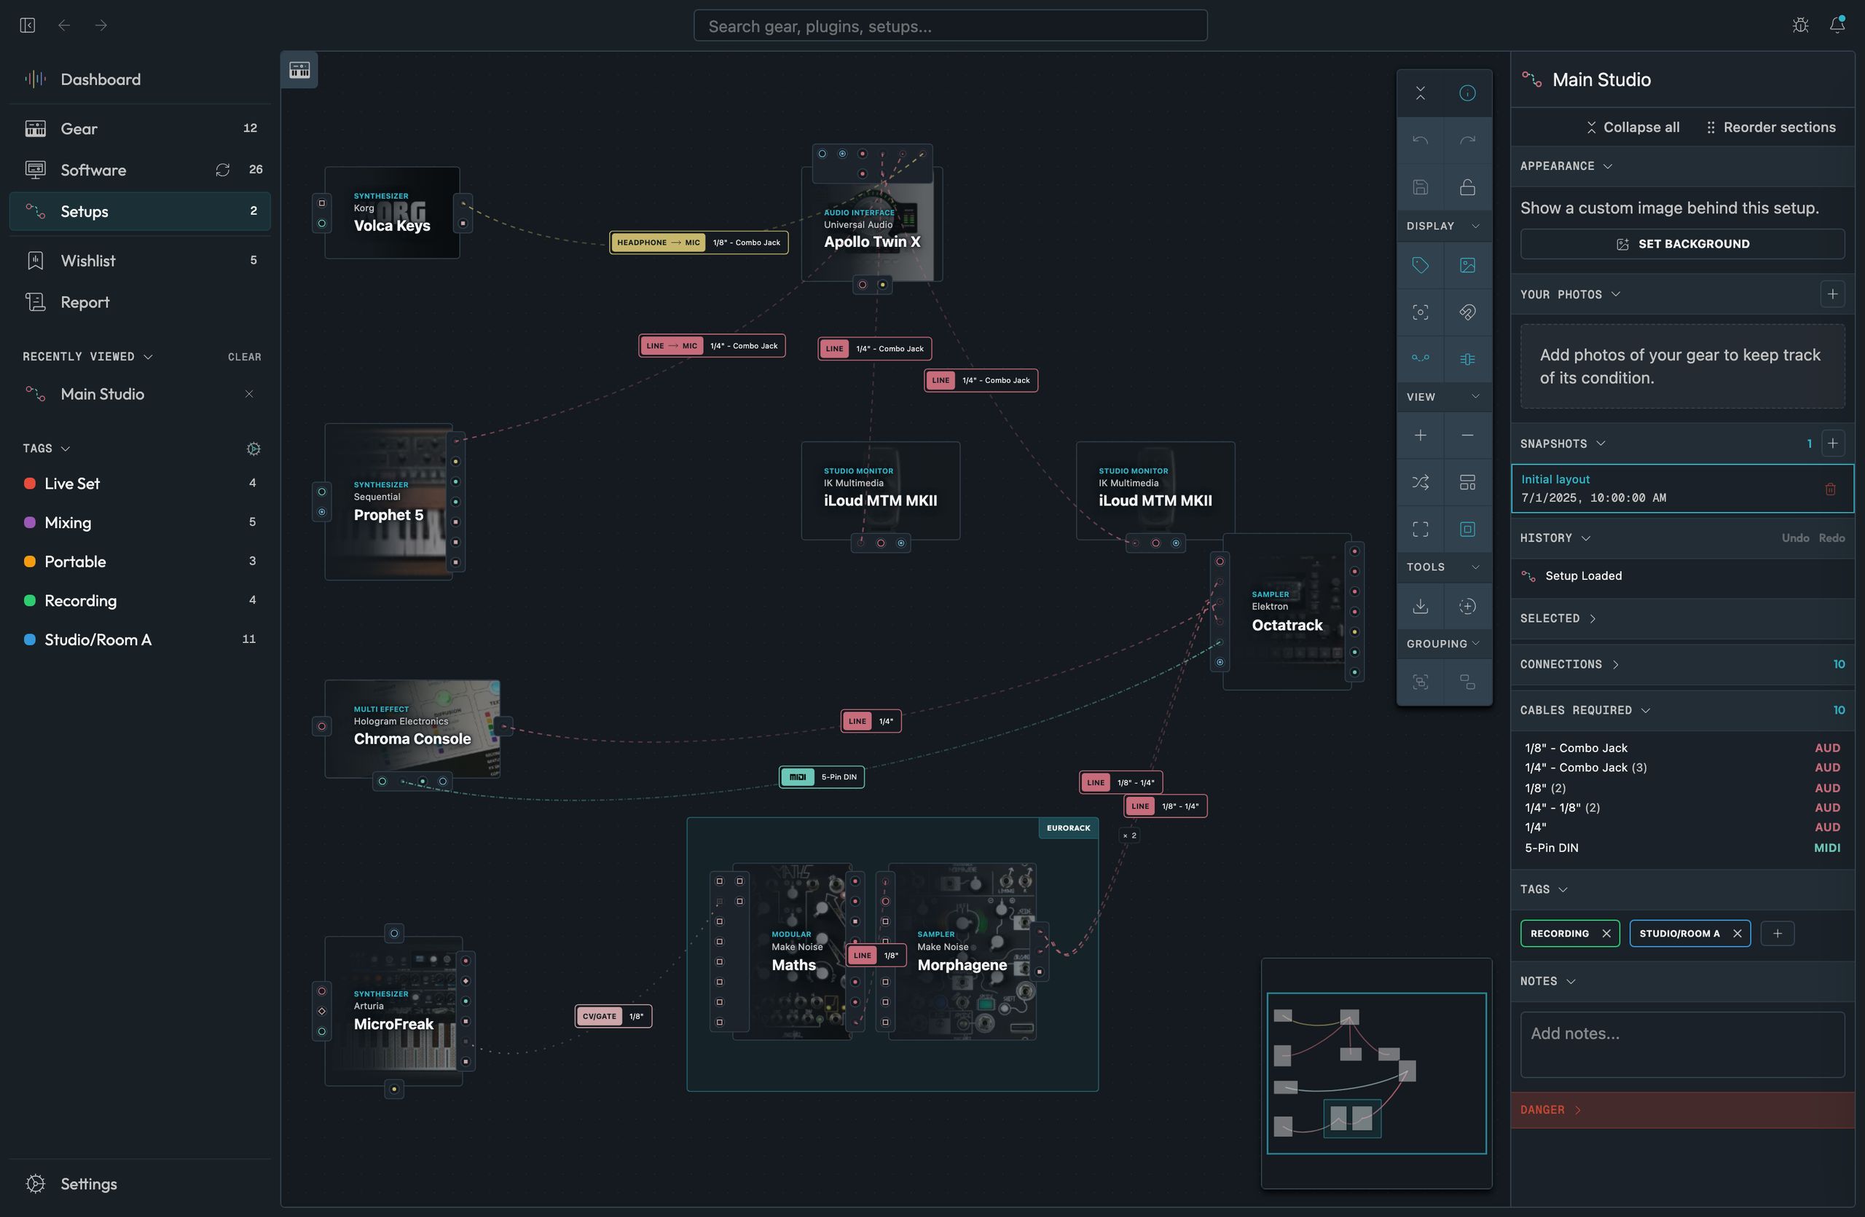Remove the RECORDING tag chip

point(1606,934)
